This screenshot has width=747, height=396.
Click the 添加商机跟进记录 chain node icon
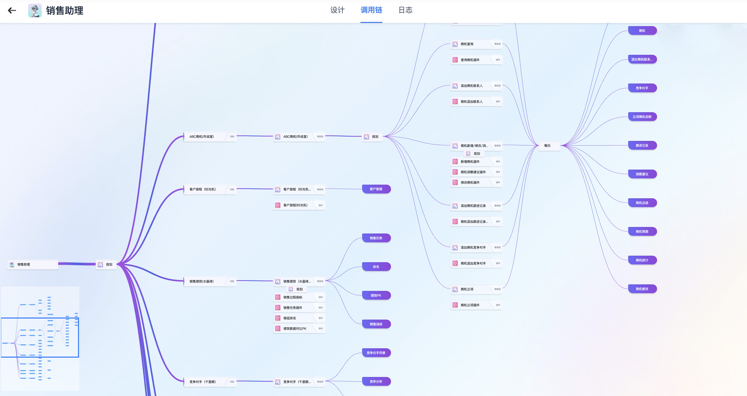point(455,206)
